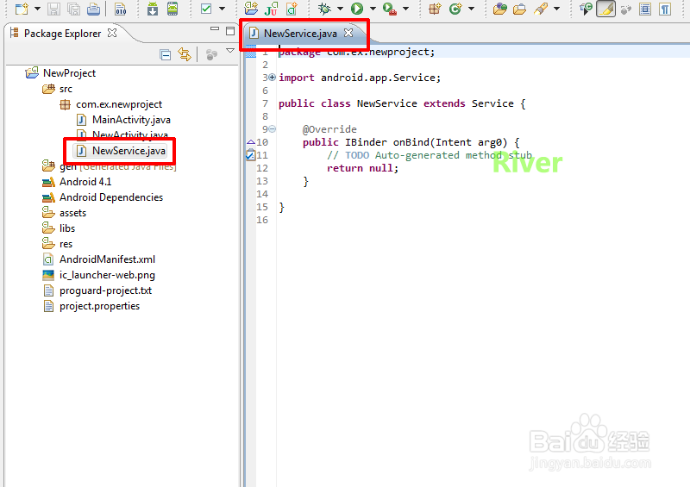The height and width of the screenshot is (487, 690).
Task: Select the res folder
Action: 66,244
